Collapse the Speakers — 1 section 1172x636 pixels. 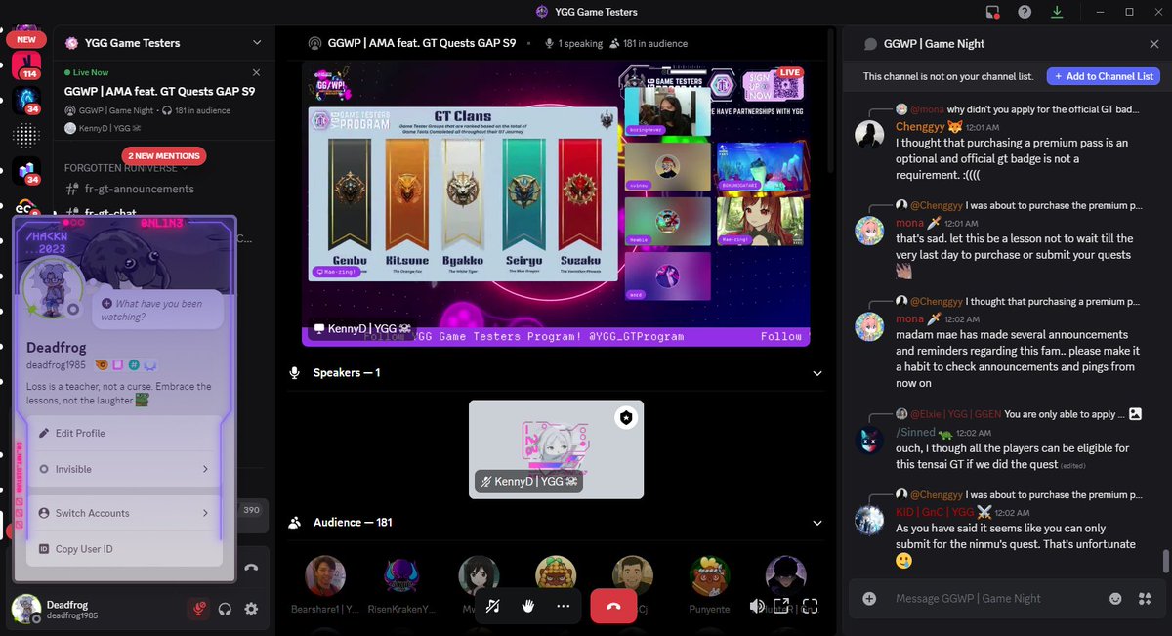[x=817, y=373]
